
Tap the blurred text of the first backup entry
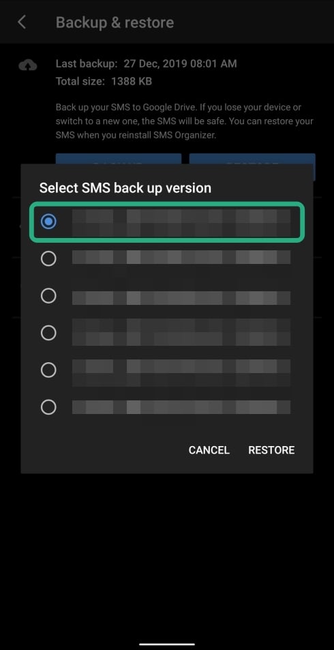181,222
